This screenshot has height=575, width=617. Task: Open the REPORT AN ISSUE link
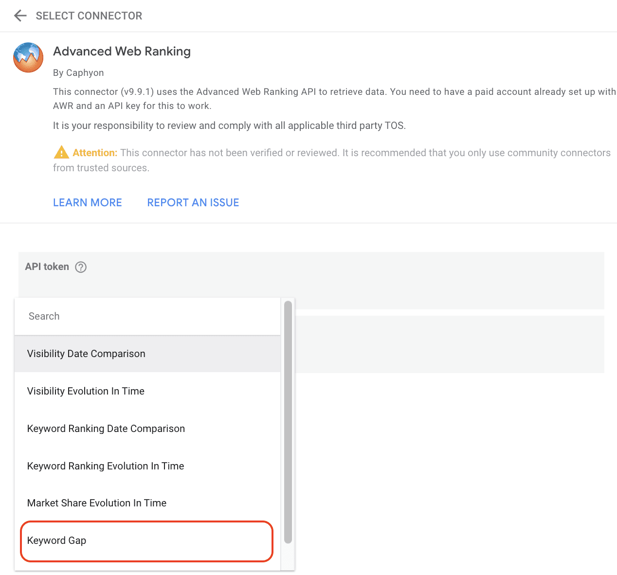pos(193,202)
